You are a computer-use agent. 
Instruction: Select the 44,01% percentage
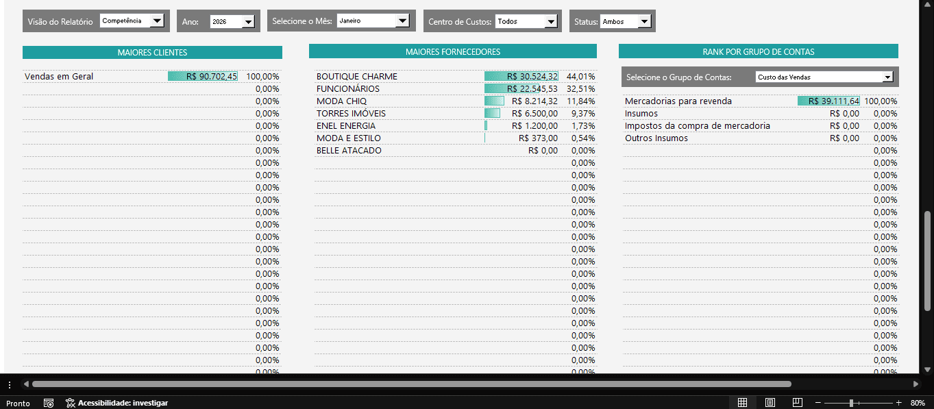click(581, 76)
